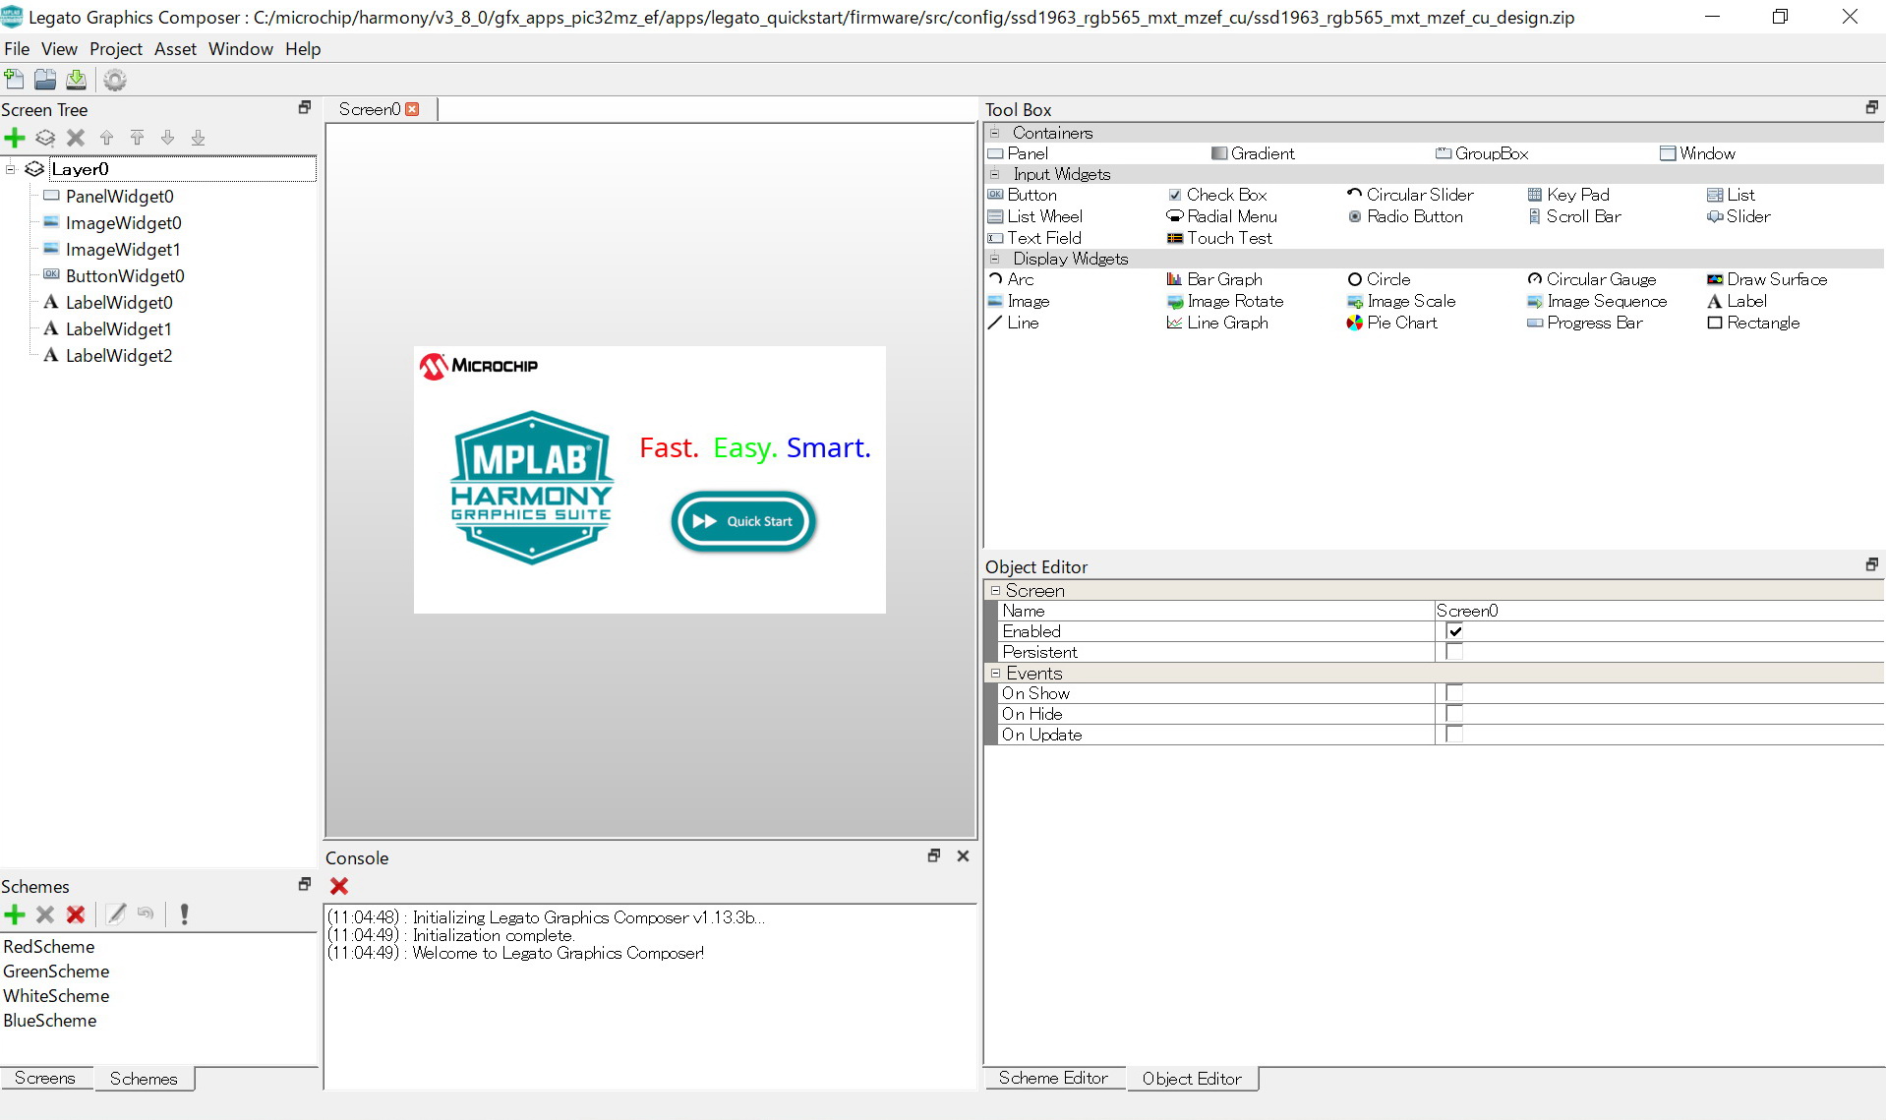
Task: Switch to the Scheme Editor tab
Action: point(1053,1078)
